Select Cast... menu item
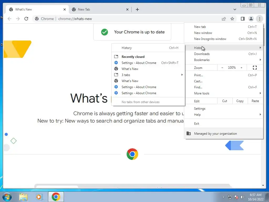Image resolution: width=269 pixels, height=202 pixels. point(224,81)
